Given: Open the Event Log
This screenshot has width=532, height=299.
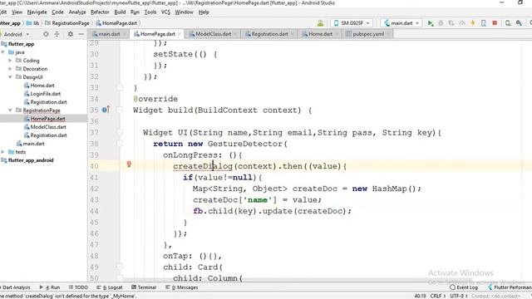Looking at the screenshot, I should 464,287.
